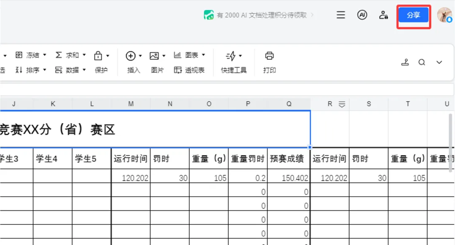Image resolution: width=455 pixels, height=245 pixels.
Task: Click the AI 文档处理积分 banner link
Action: [x=259, y=15]
